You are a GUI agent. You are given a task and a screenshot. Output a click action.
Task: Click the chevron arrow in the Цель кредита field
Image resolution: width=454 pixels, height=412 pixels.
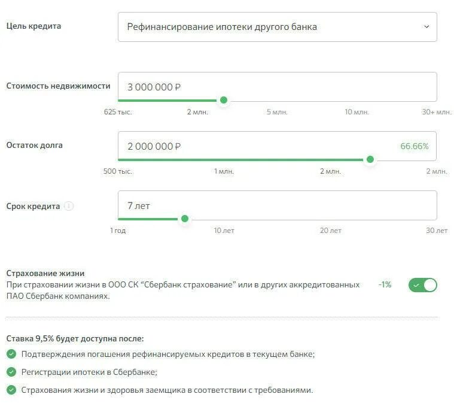click(x=426, y=27)
